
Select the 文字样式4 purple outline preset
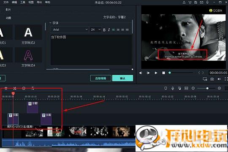coord(28,55)
